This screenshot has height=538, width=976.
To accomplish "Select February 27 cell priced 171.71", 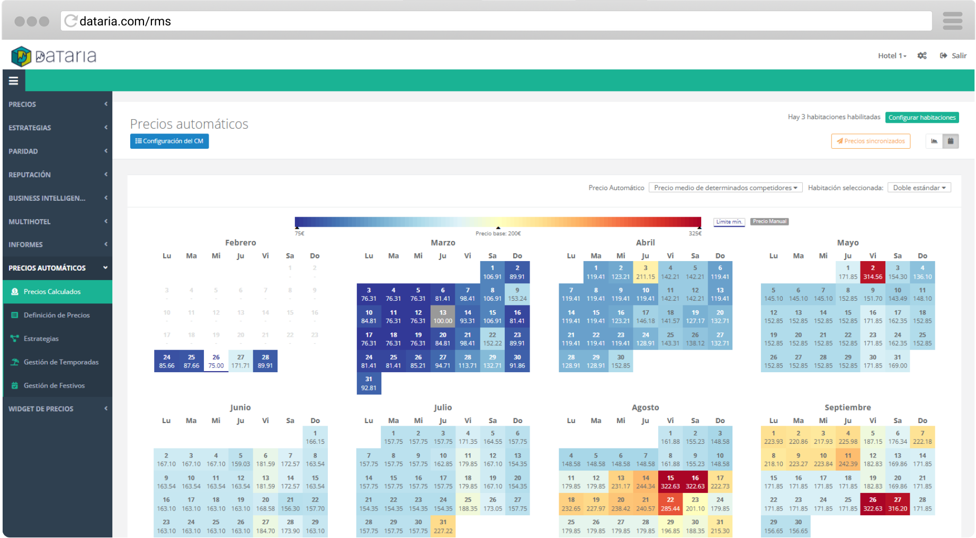I will click(240, 361).
